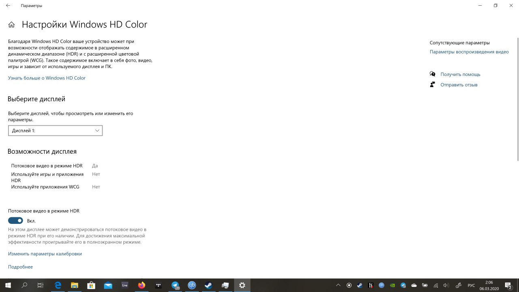Image resolution: width=519 pixels, height=292 pixels.
Task: Open Изменить параметры калибровки link
Action: (45, 254)
